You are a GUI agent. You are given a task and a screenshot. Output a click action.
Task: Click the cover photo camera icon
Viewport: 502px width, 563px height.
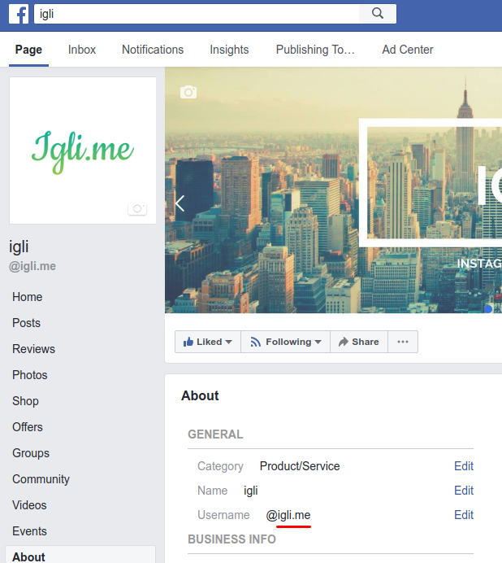click(x=188, y=92)
